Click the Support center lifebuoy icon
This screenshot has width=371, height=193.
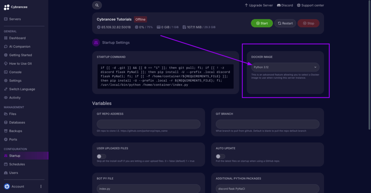coord(299,5)
